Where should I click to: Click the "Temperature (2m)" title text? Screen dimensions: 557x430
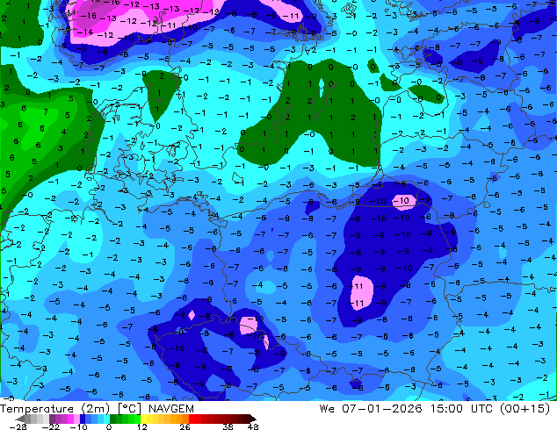[x=55, y=409]
